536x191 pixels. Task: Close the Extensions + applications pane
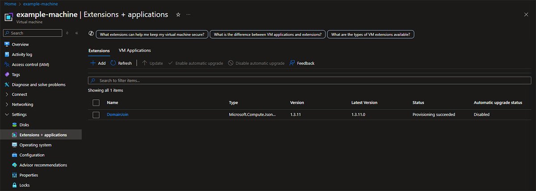click(x=526, y=15)
